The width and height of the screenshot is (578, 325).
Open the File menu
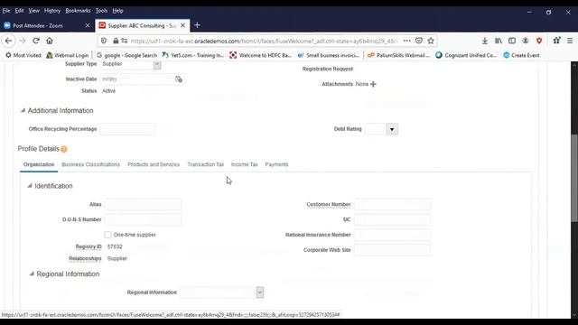coord(6,11)
